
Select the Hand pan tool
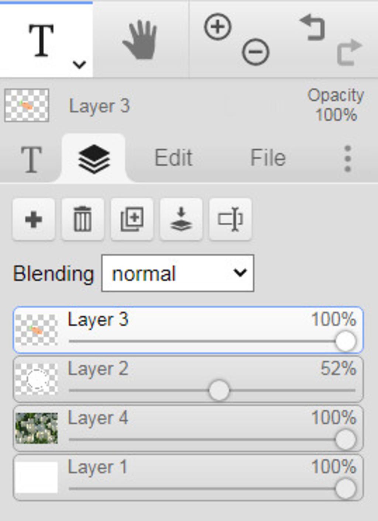pyautogui.click(x=140, y=40)
